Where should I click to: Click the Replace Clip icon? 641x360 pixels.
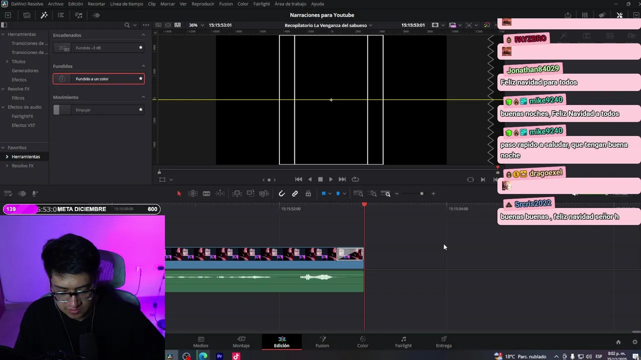click(264, 193)
